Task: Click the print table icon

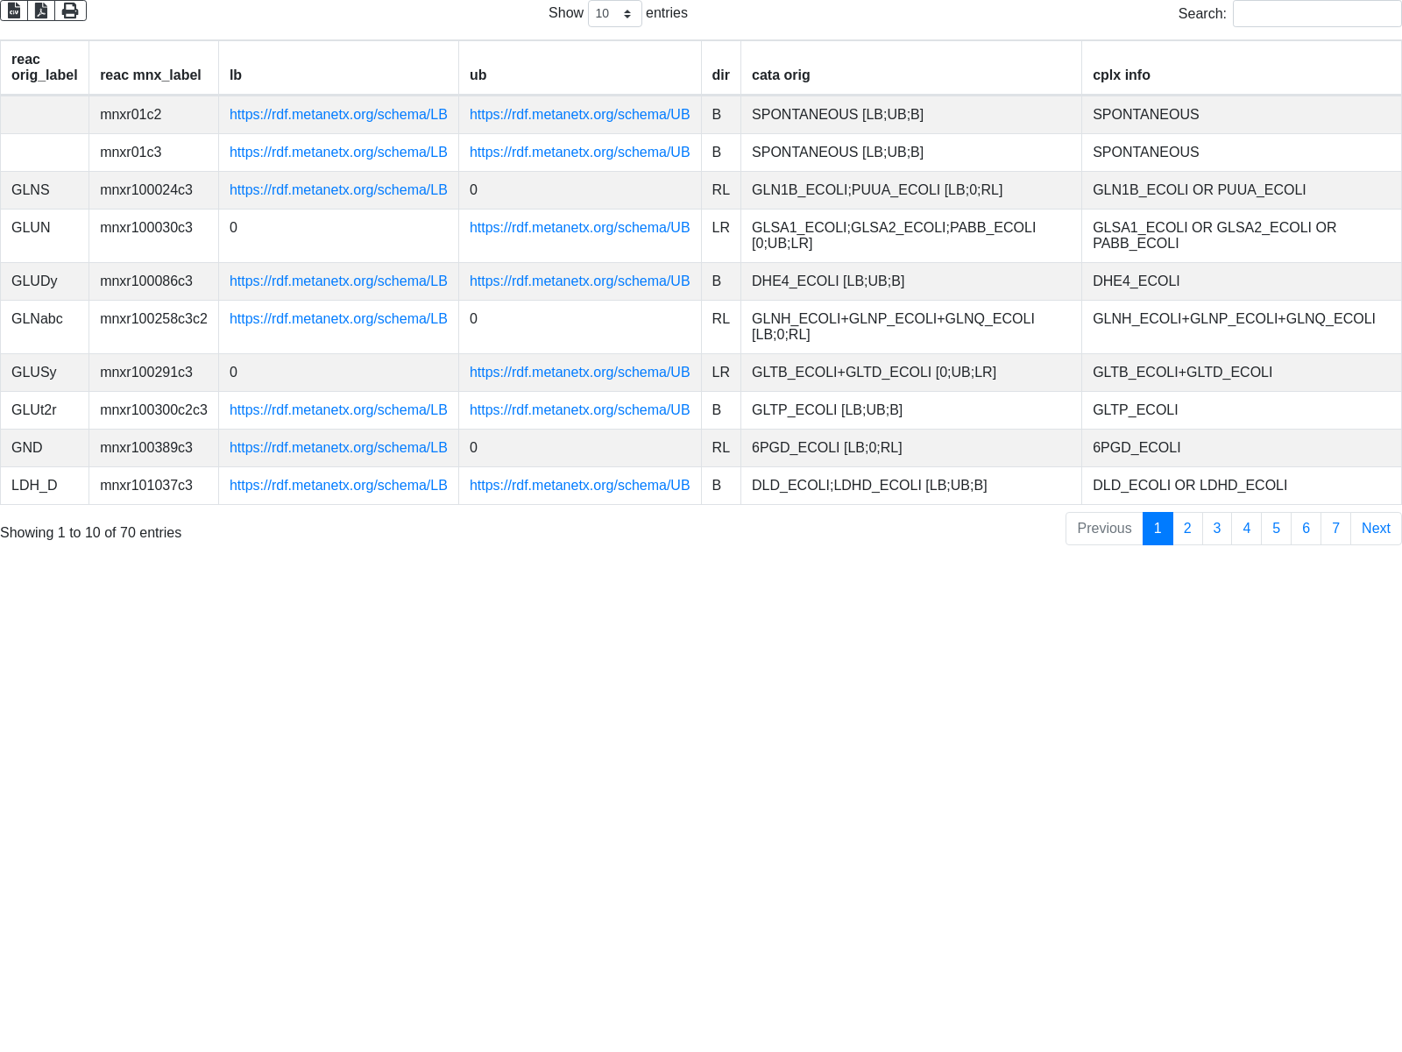Action: coord(70,11)
